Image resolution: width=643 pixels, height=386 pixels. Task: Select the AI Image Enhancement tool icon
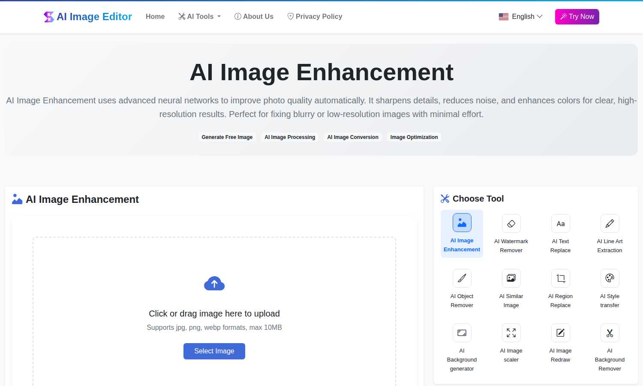point(462,223)
